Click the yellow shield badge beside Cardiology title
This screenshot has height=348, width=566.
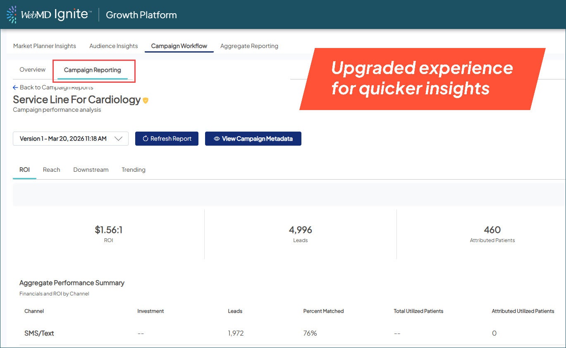[146, 101]
